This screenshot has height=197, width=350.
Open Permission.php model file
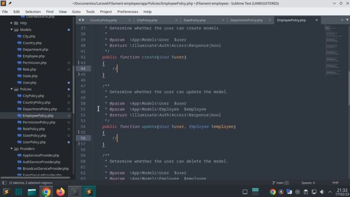(34, 63)
